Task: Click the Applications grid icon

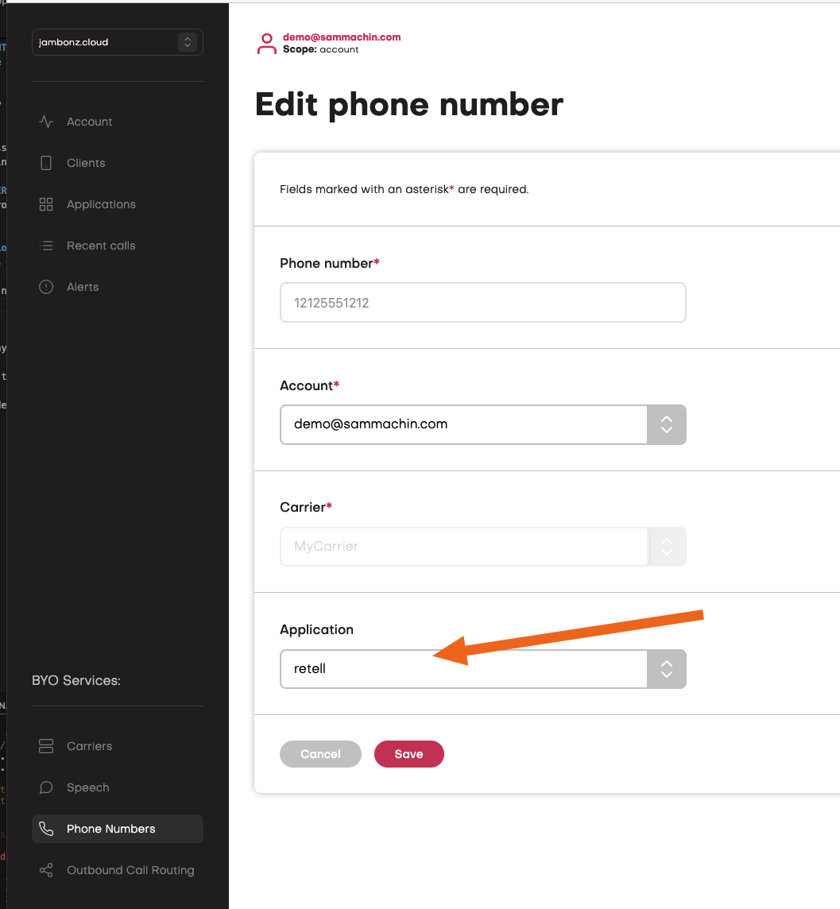Action: pos(46,204)
